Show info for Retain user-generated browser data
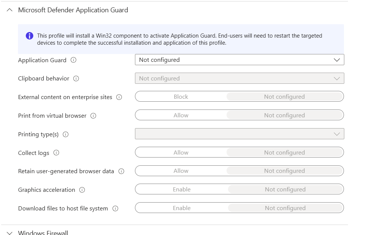The width and height of the screenshot is (366, 235). click(x=122, y=171)
